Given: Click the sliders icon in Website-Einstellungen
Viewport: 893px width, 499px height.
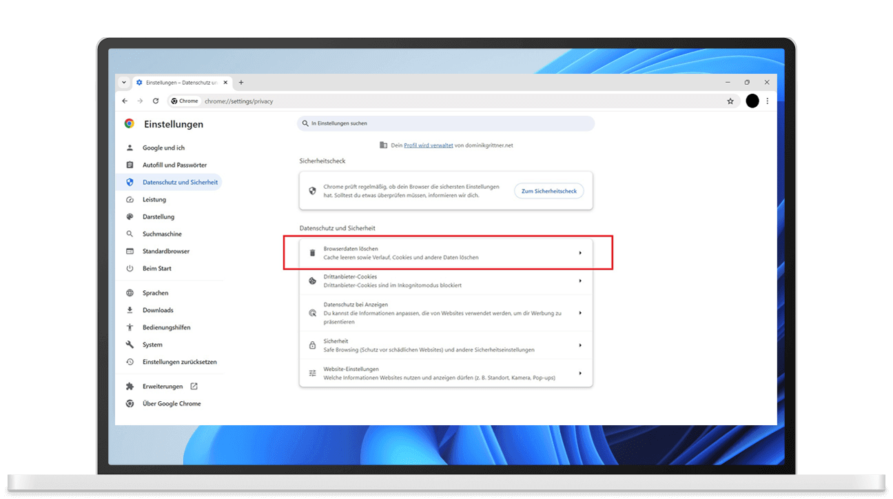Looking at the screenshot, I should coord(312,374).
